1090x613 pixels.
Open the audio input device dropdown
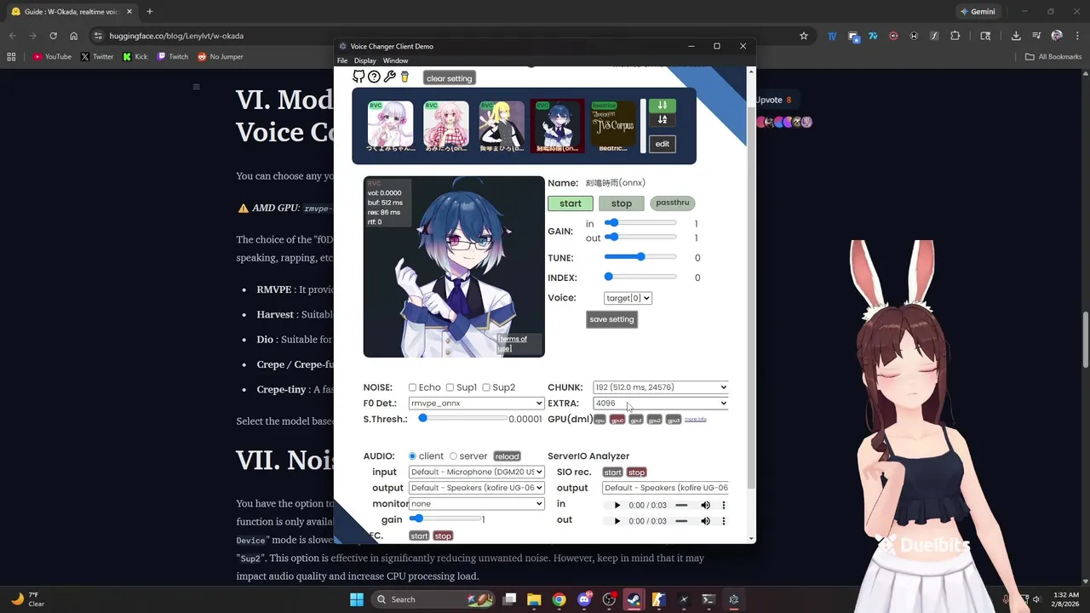(x=476, y=472)
